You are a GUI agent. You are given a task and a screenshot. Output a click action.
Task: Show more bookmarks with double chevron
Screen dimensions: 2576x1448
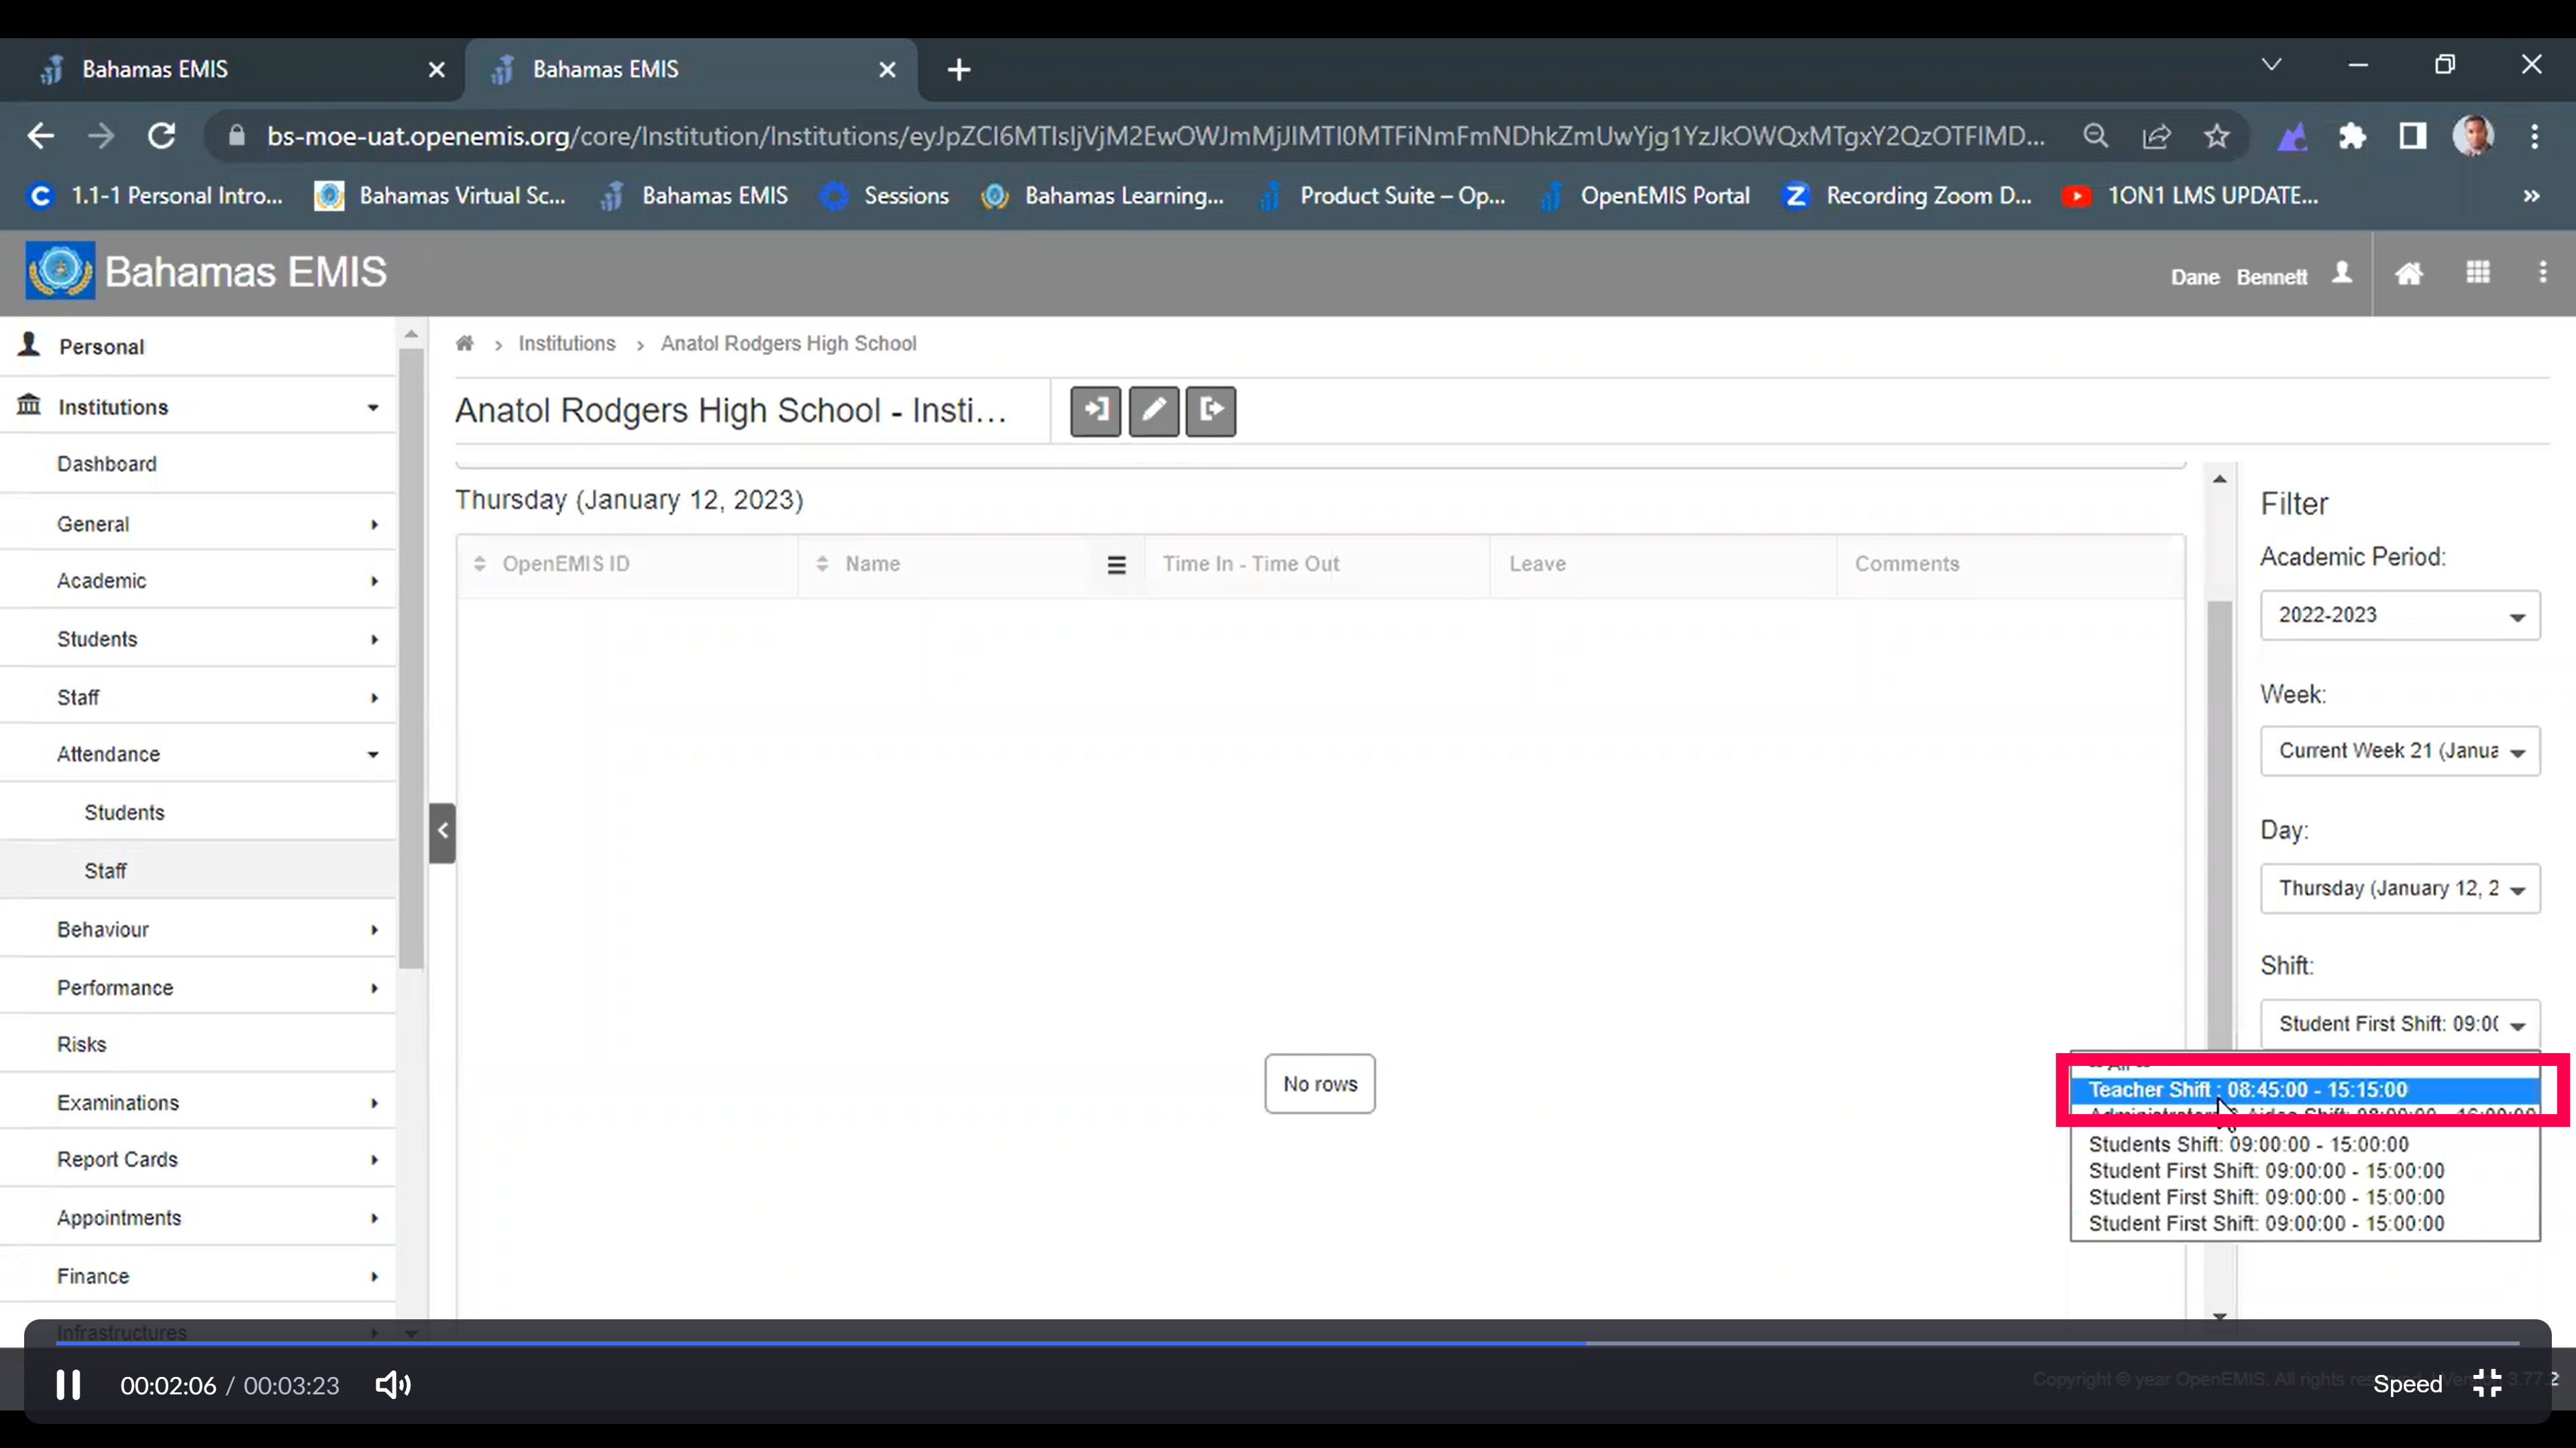point(2531,196)
